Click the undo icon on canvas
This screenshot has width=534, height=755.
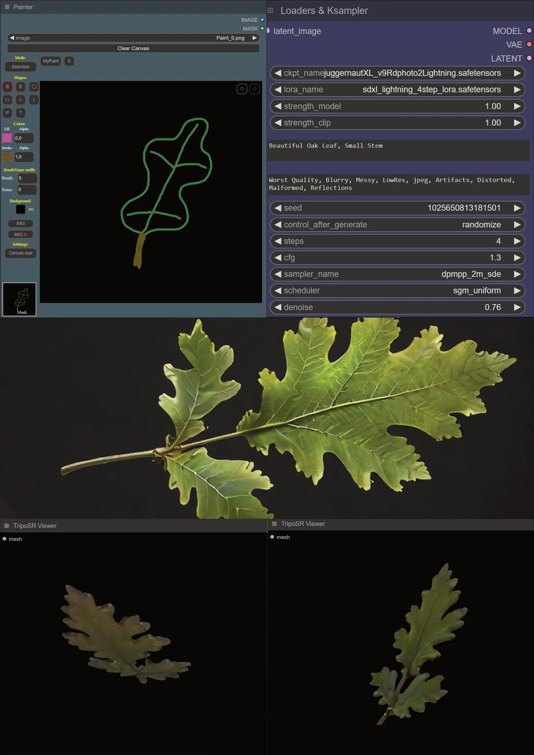[242, 89]
